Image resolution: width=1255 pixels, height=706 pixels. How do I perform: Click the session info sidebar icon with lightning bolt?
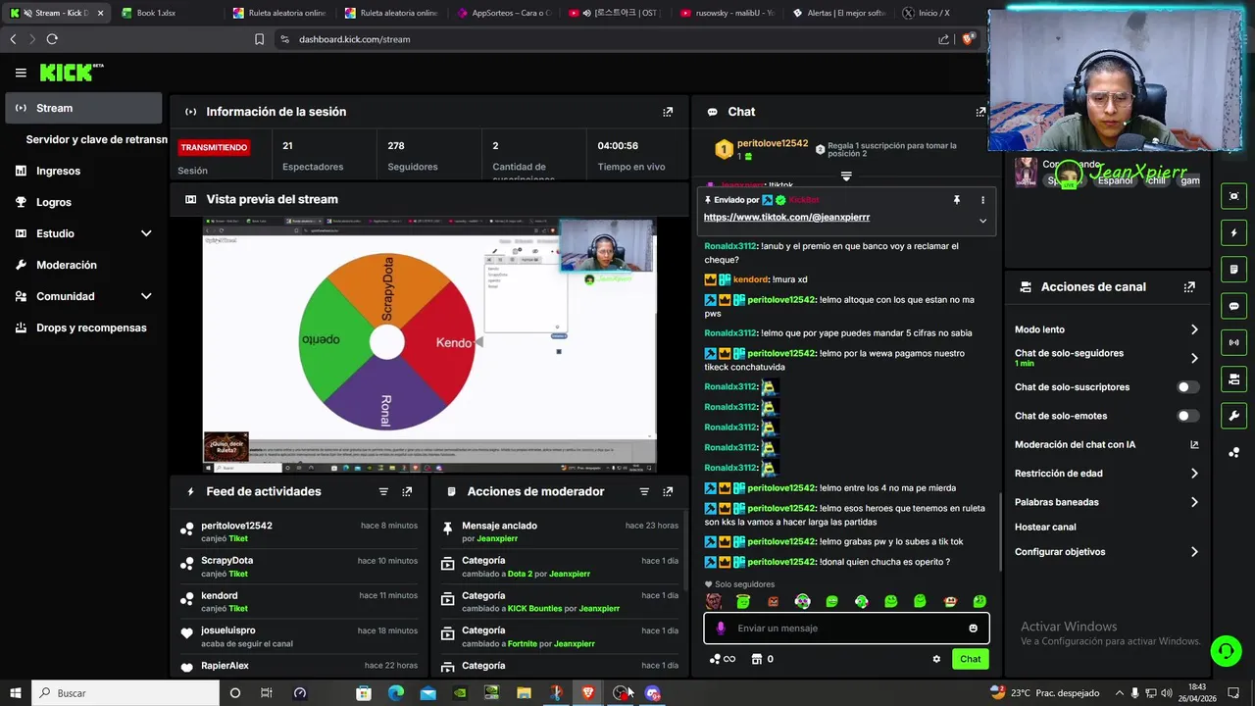[1234, 233]
